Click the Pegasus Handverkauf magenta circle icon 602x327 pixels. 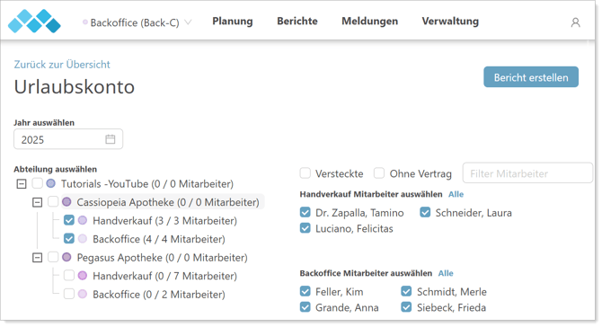click(x=82, y=276)
